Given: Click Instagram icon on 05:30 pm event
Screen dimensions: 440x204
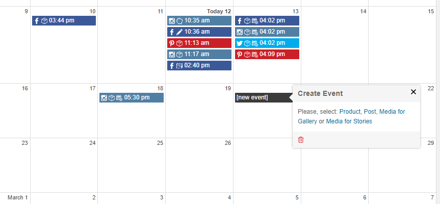Looking at the screenshot, I should [104, 98].
